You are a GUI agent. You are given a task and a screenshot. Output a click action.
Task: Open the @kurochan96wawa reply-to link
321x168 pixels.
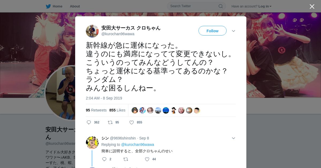137,145
